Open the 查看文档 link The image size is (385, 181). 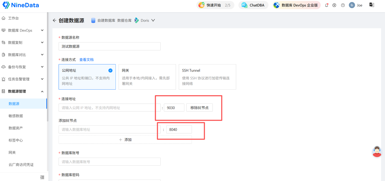coord(86,60)
